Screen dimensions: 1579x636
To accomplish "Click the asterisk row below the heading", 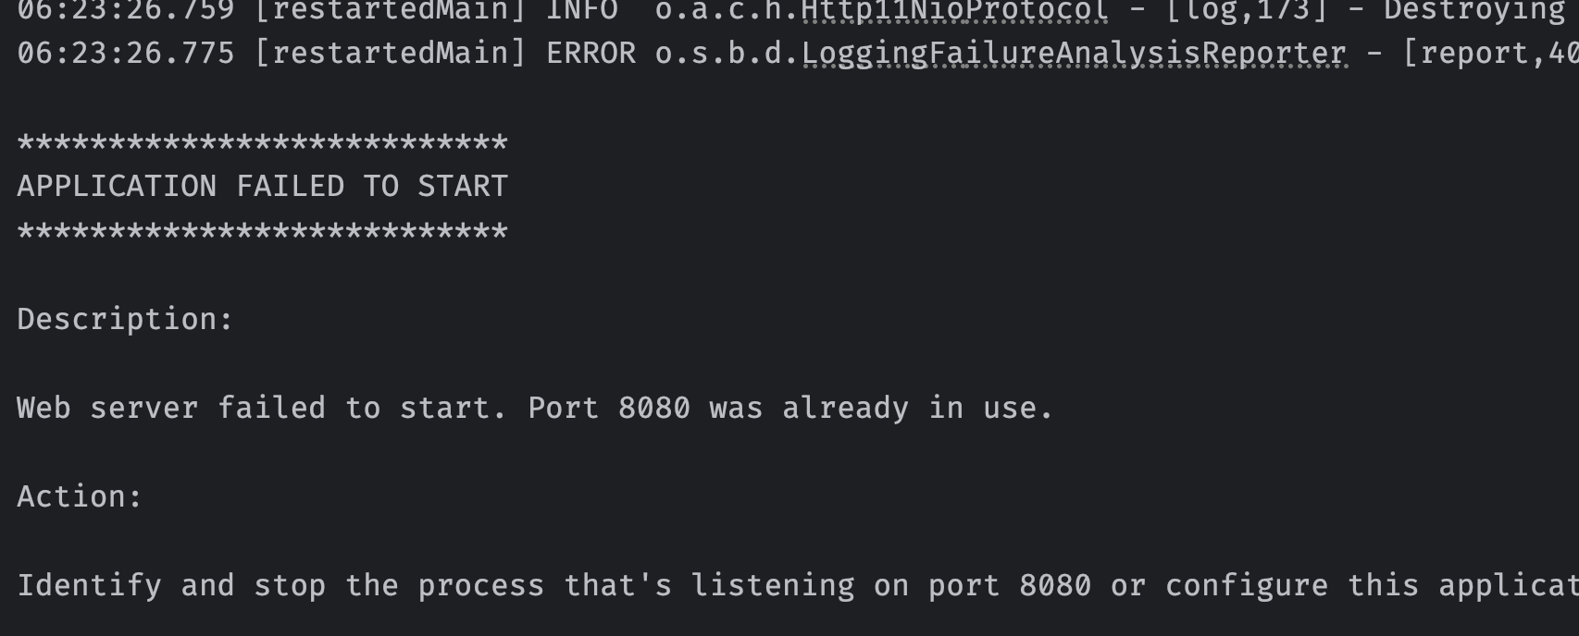I will tap(263, 231).
